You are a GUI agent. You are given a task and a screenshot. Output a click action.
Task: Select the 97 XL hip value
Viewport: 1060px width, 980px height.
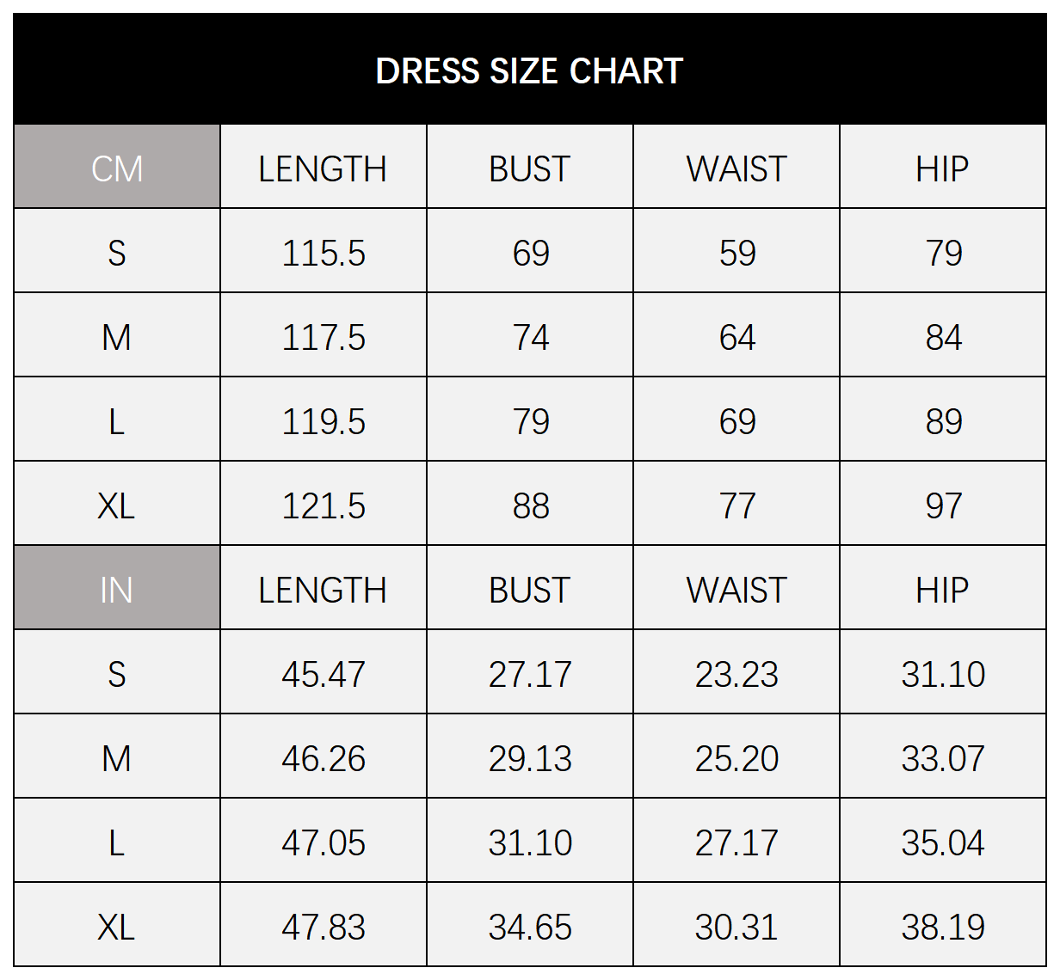coord(944,505)
